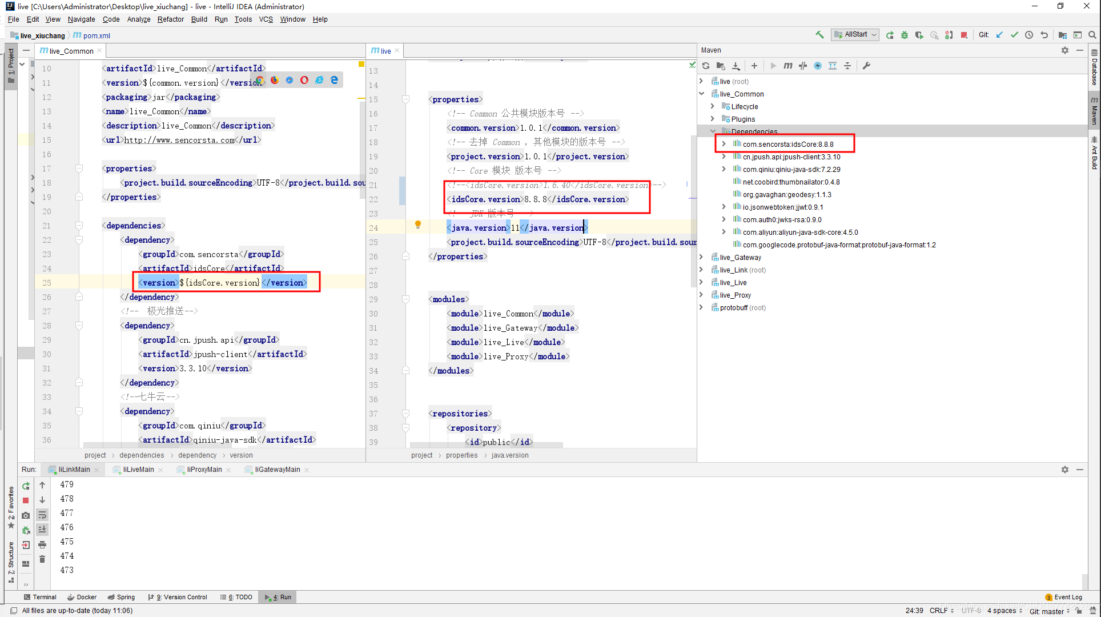The image size is (1101, 617).
Task: Click intention lightbulb on line 24
Action: point(417,225)
